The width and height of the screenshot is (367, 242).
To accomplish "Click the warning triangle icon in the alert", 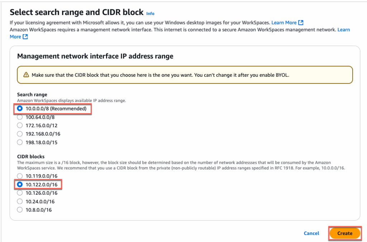I will click(x=26, y=75).
